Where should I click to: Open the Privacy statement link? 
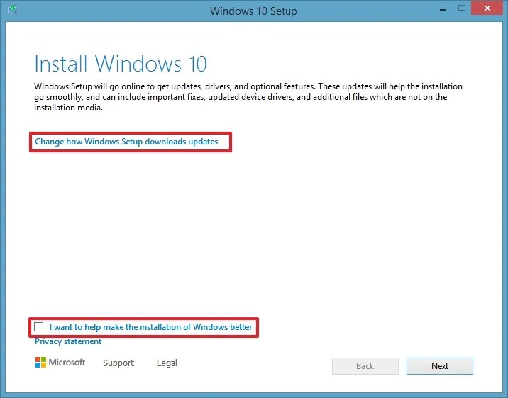tap(68, 341)
